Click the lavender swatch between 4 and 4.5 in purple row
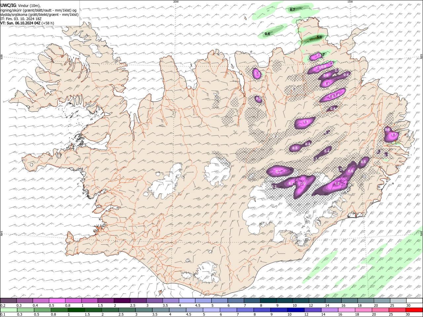This screenshot has width=423, height=317. (187, 301)
